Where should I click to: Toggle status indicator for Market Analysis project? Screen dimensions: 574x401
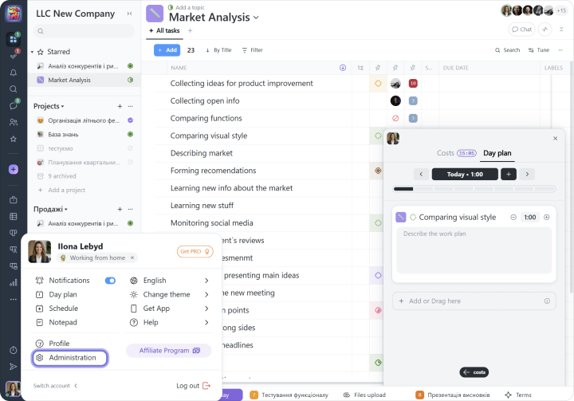[130, 81]
